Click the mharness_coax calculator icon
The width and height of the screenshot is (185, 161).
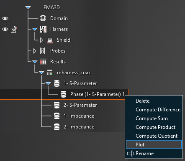click(x=49, y=73)
